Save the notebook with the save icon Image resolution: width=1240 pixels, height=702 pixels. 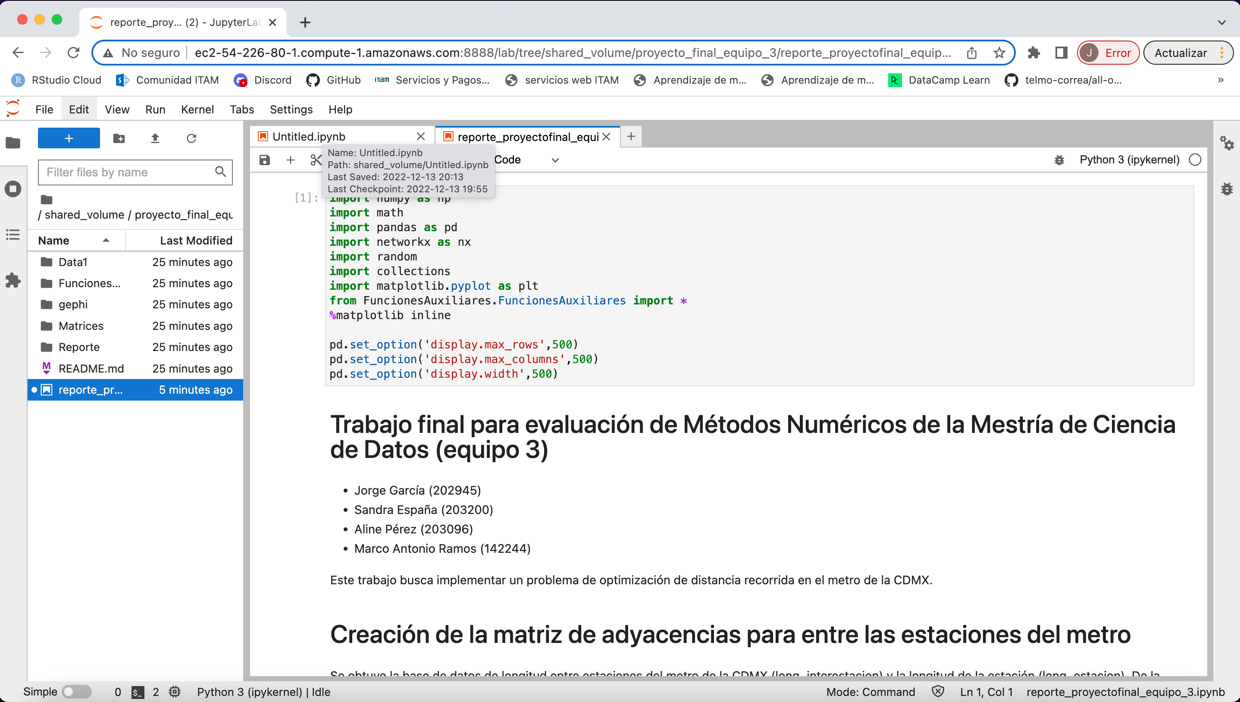click(x=264, y=160)
